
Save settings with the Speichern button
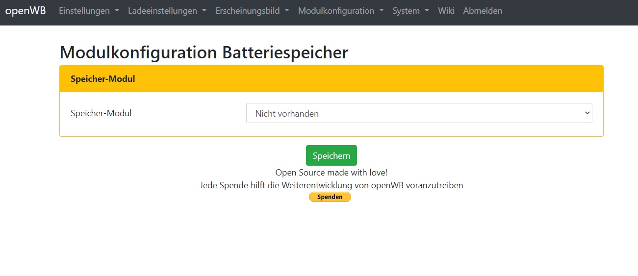332,156
